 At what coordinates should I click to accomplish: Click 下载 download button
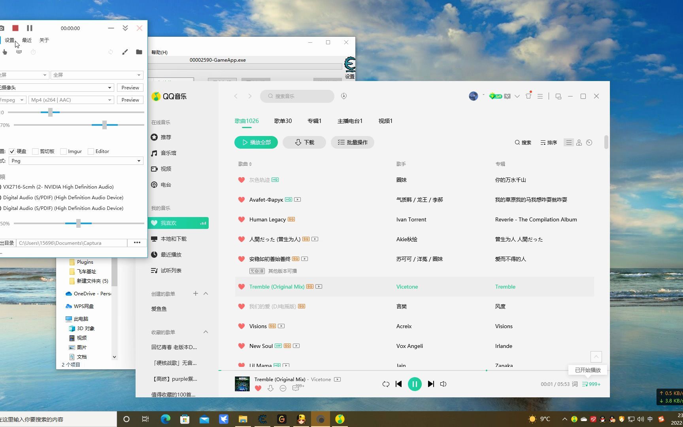click(x=304, y=142)
